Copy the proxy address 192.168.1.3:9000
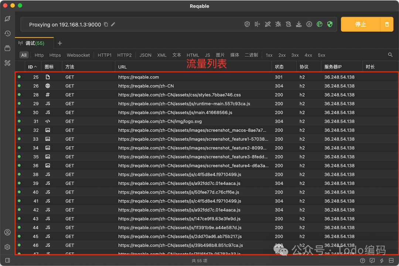 106,24
